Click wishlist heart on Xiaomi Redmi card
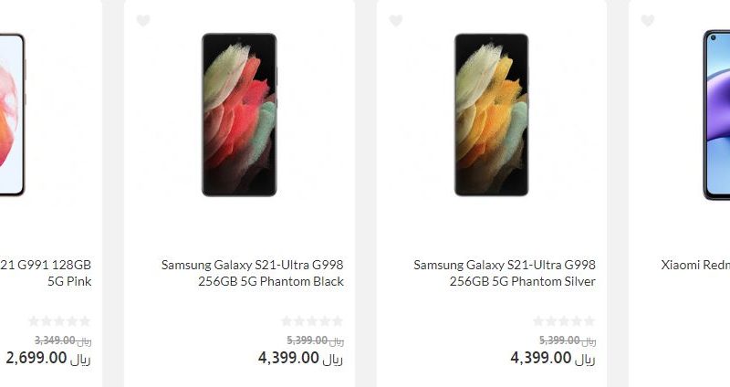This screenshot has width=730, height=387. [648, 20]
